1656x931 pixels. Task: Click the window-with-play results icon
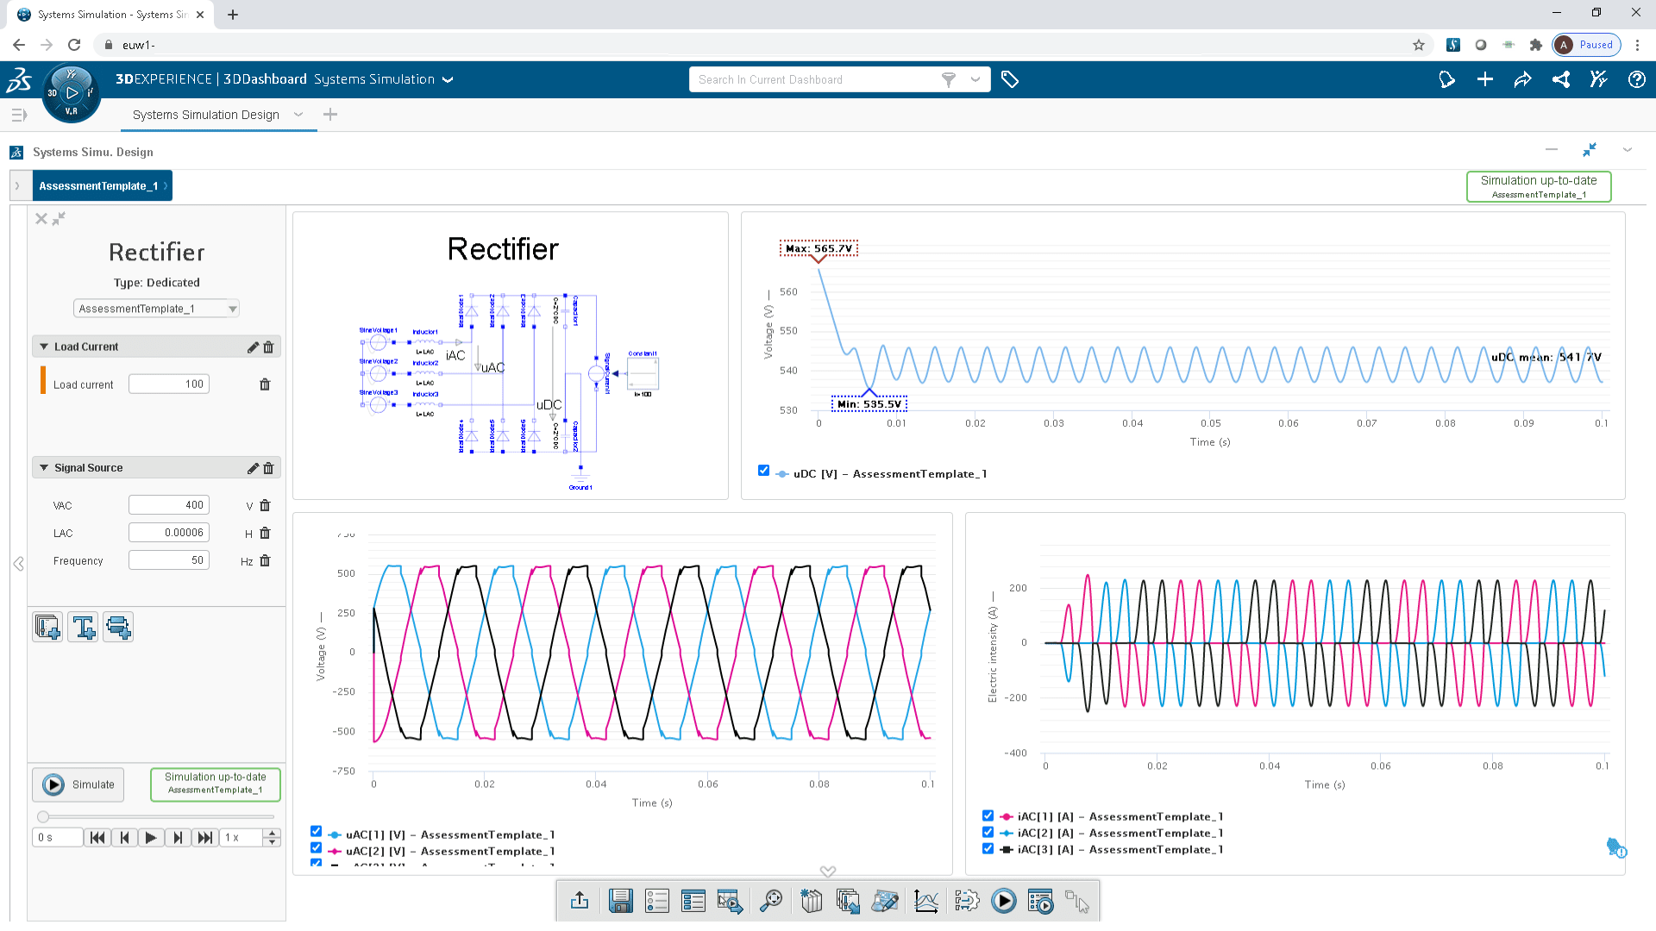pyautogui.click(x=1040, y=901)
